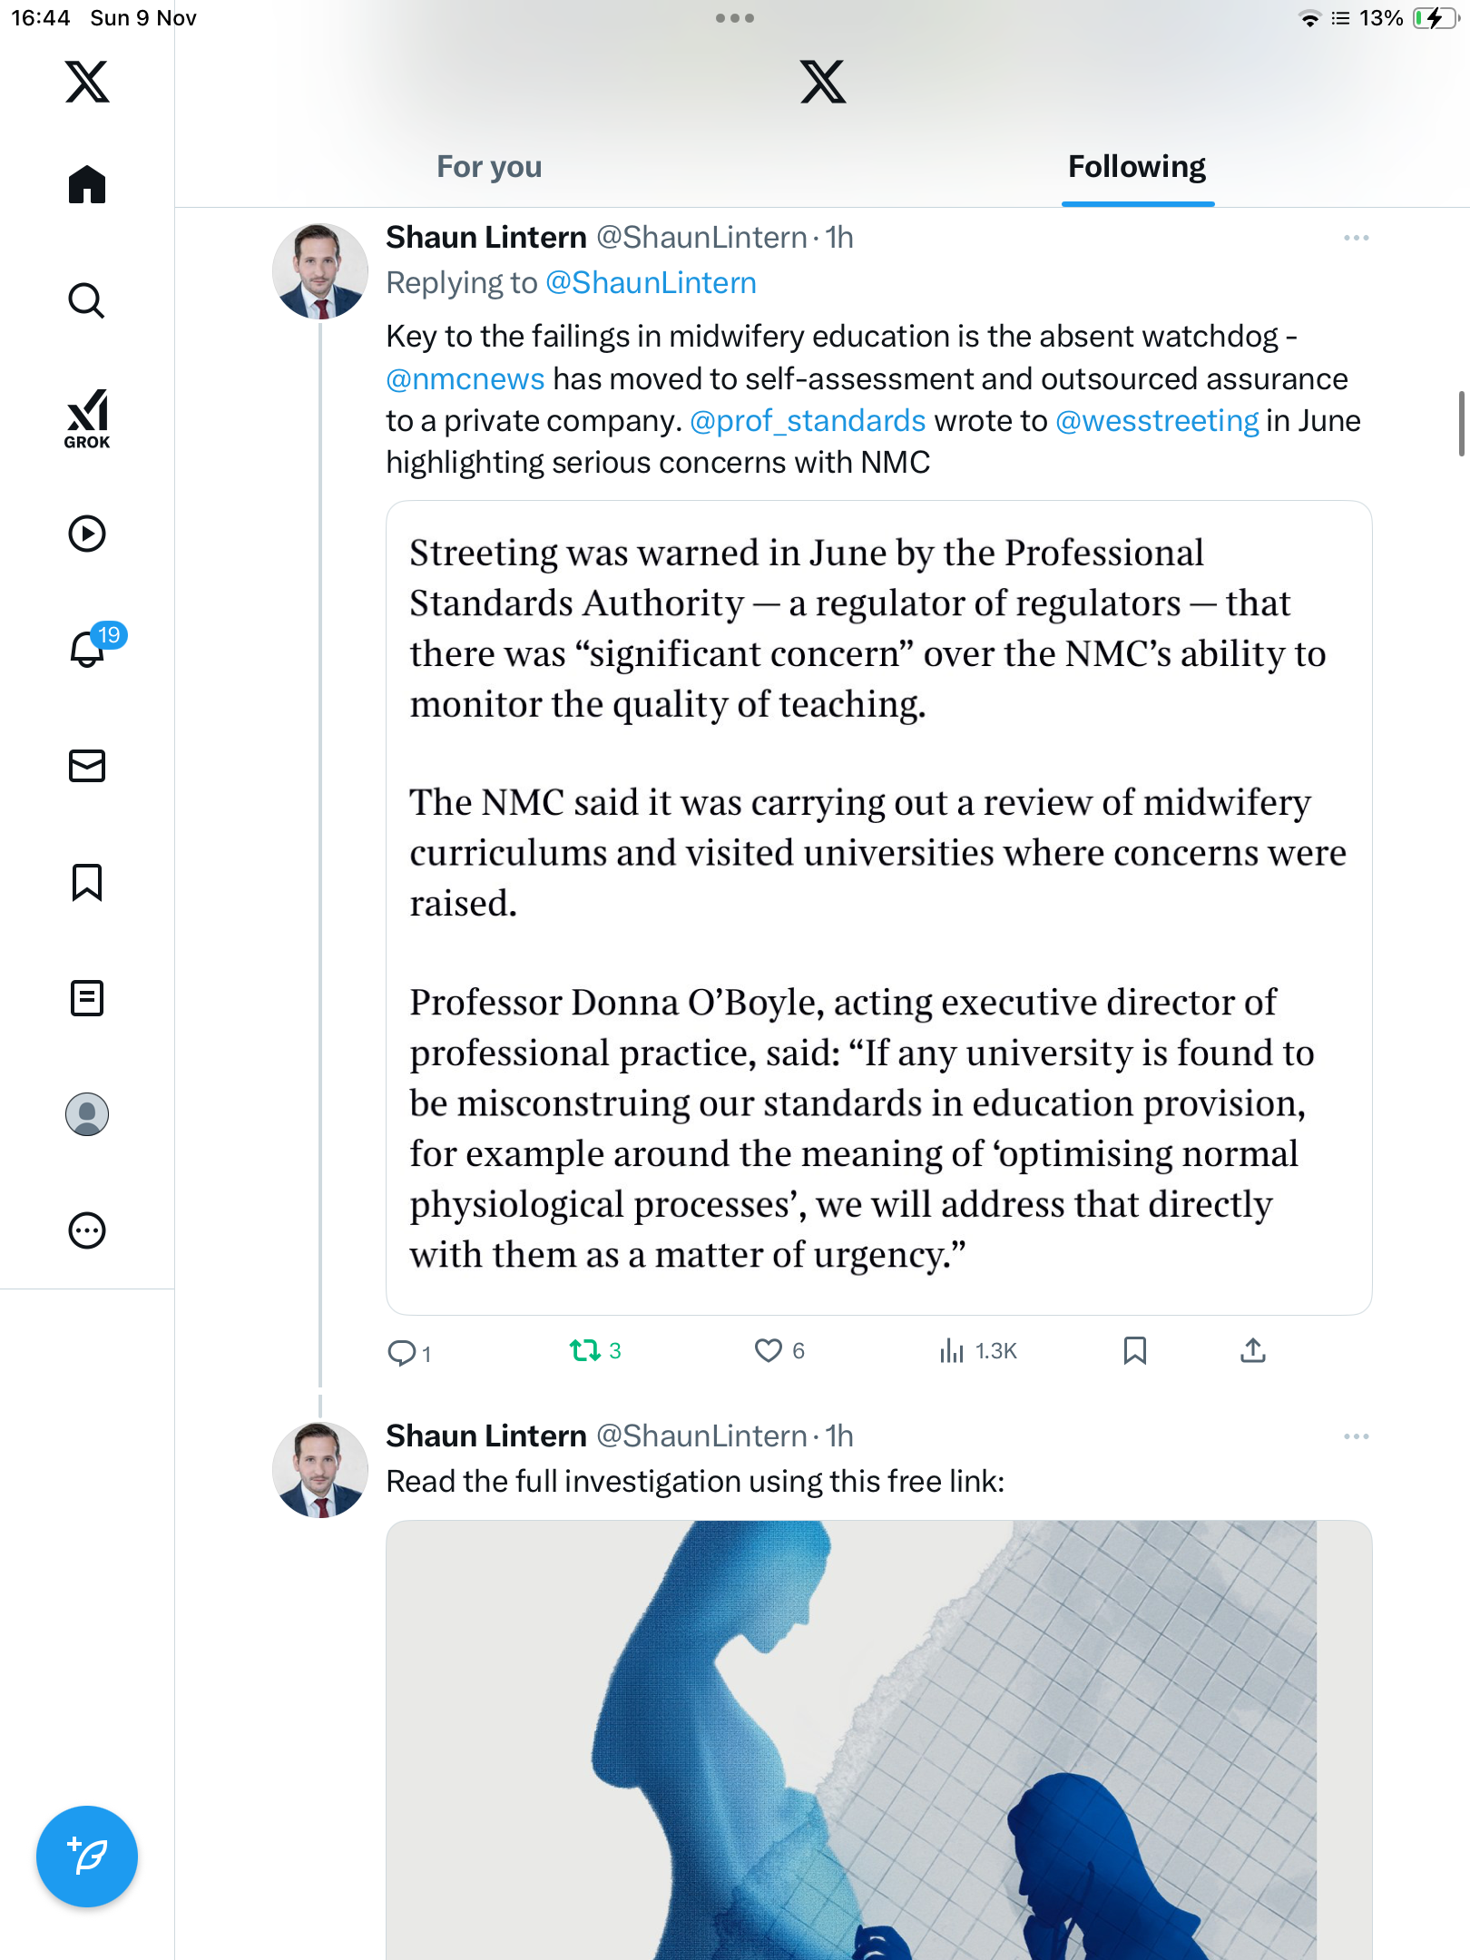This screenshot has width=1470, height=1960.
Task: Open the Grok icon in sidebar
Action: coord(87,419)
